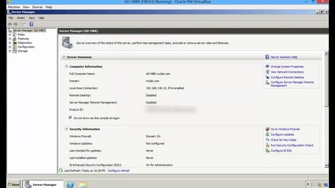Expand the Storage tree node
335x188 pixels.
pos(10,51)
